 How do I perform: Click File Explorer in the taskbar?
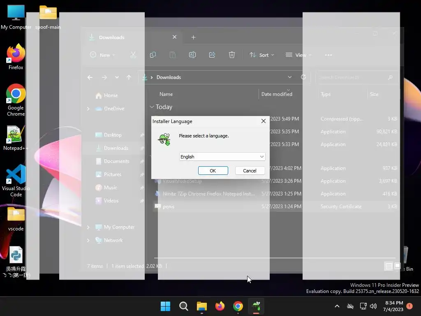click(201, 306)
